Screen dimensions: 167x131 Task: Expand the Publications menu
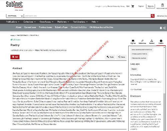pos(13,22)
